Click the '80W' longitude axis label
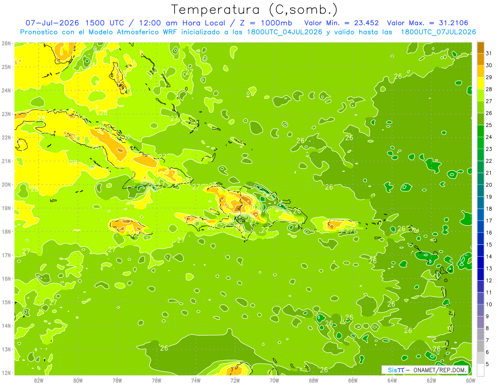500x386 pixels. point(78,380)
